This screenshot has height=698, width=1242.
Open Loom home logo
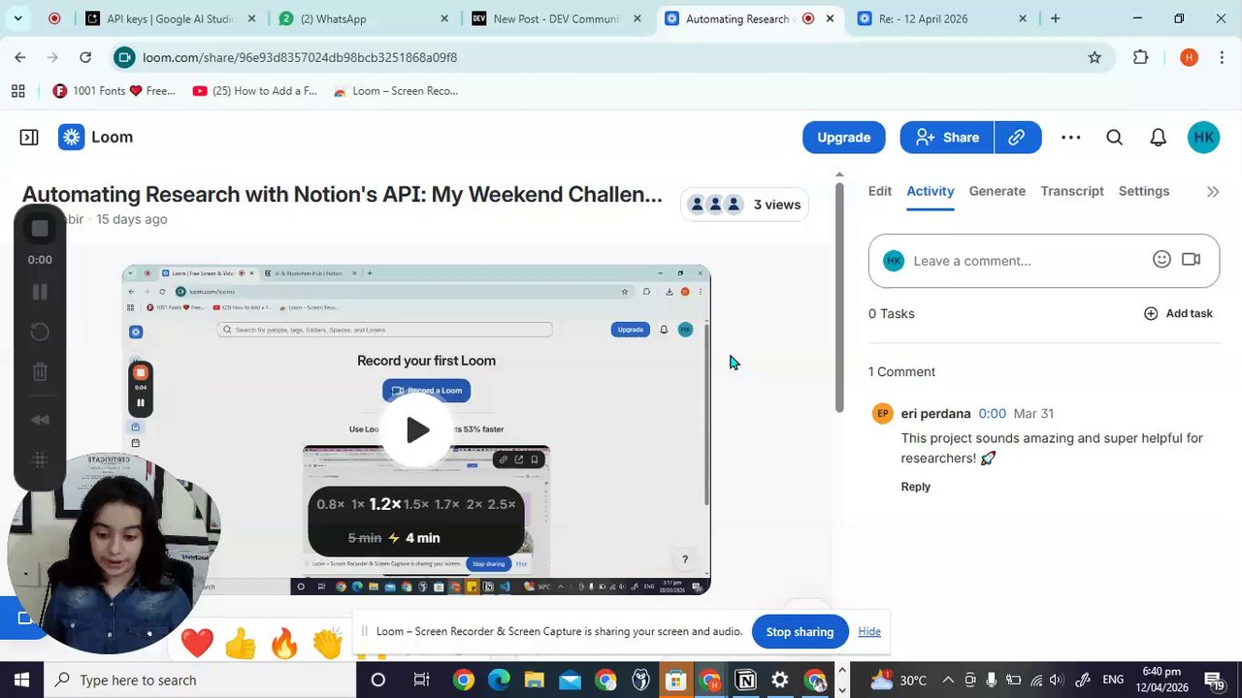tap(95, 138)
